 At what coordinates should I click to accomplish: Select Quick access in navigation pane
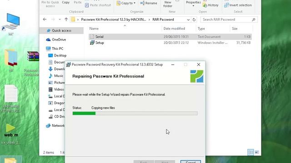61,30
